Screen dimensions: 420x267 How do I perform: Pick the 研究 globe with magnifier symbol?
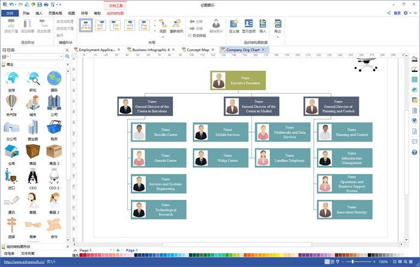[x=33, y=79]
